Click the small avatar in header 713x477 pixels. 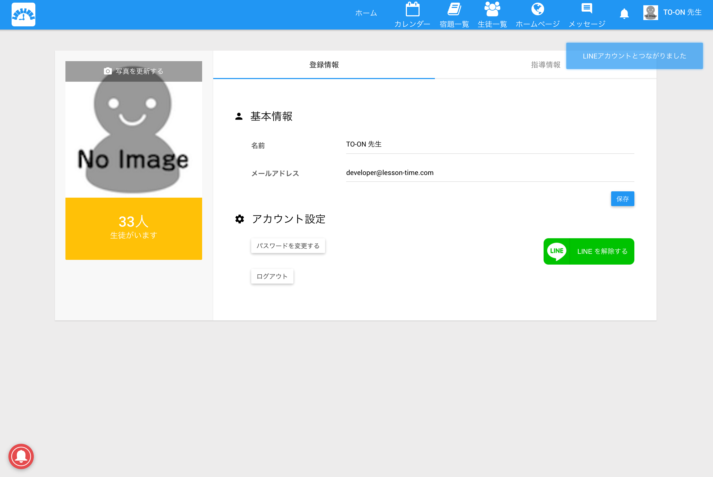click(650, 13)
